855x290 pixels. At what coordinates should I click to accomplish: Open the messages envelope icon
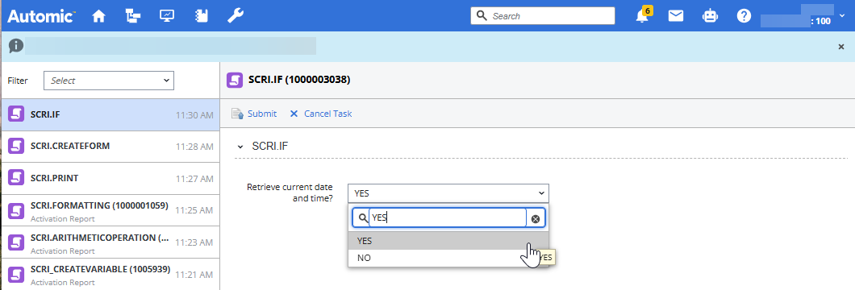(676, 16)
